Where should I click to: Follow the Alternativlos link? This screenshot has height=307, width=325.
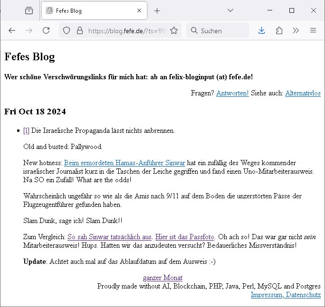coord(303,93)
